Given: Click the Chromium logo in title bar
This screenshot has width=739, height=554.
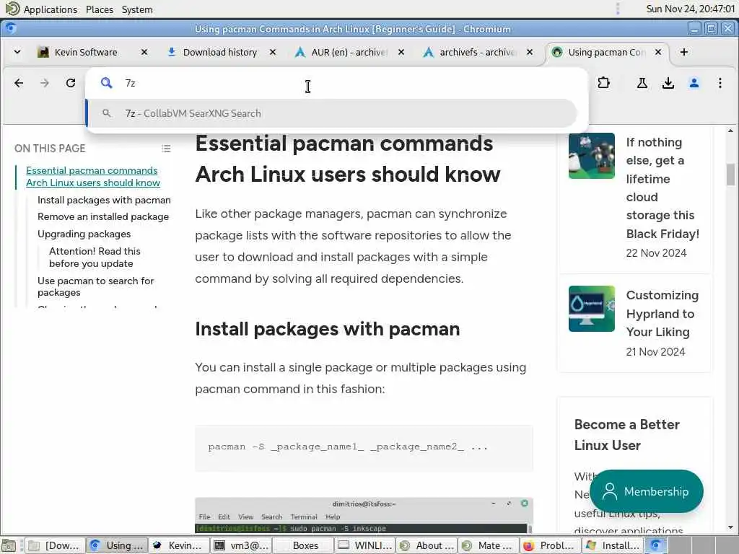Looking at the screenshot, I should [x=10, y=29].
